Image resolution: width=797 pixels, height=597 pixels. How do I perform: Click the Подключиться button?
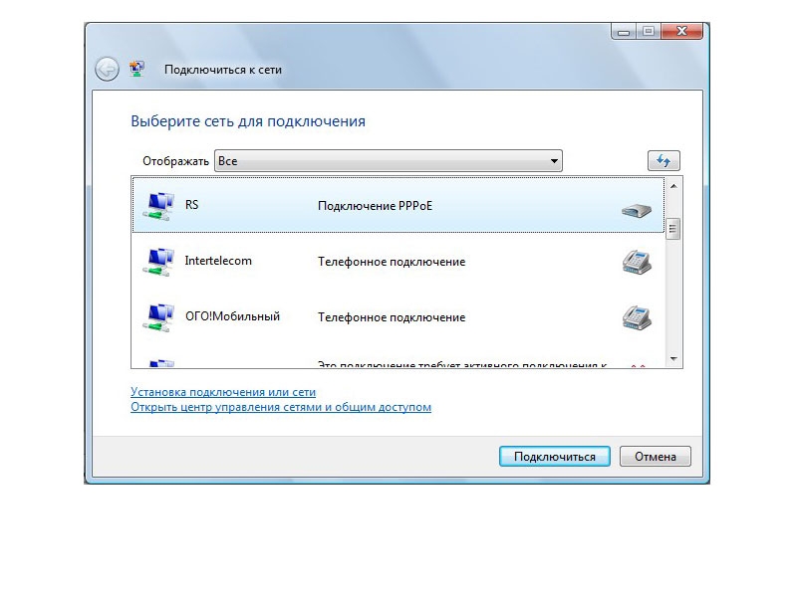pos(555,457)
